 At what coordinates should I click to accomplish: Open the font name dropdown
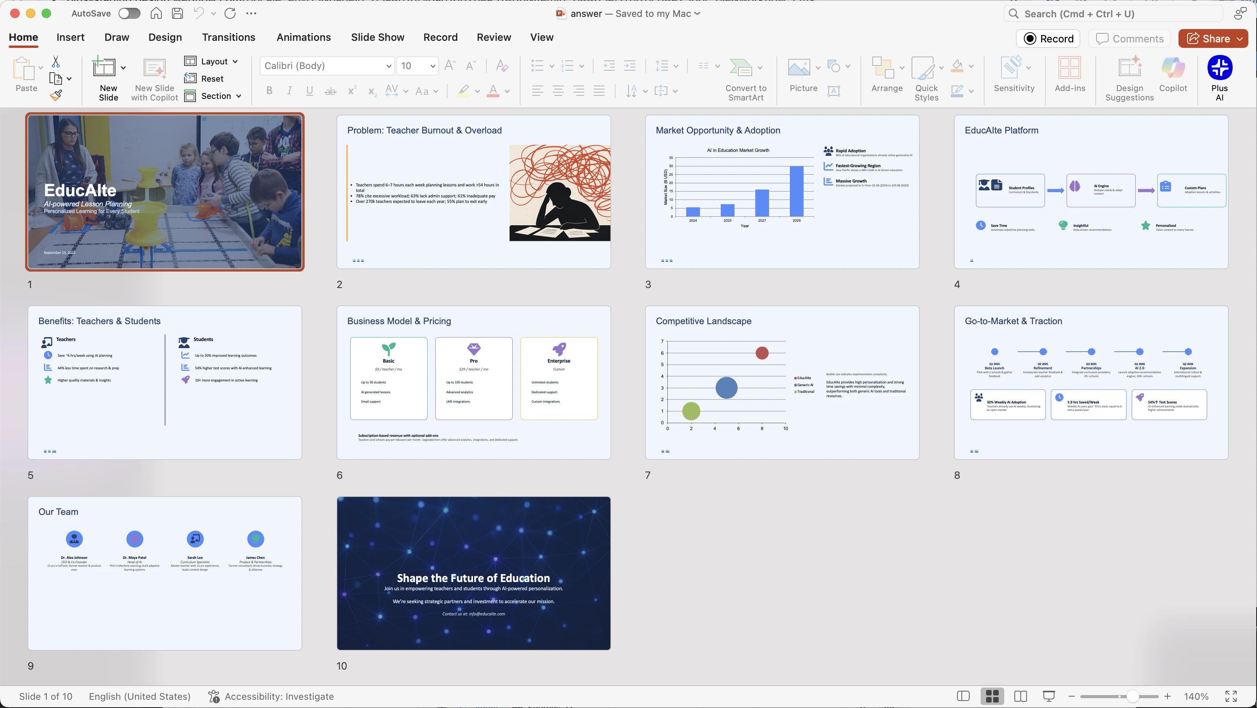pyautogui.click(x=388, y=66)
